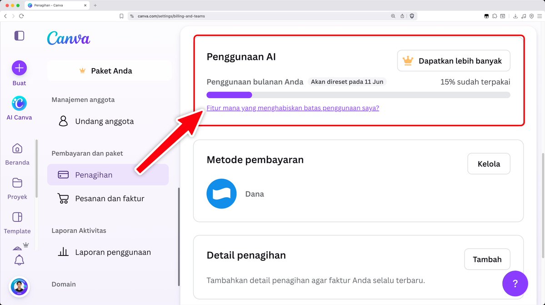Open a new browser tab
Screen dimensions: 545x305
coord(95,5)
